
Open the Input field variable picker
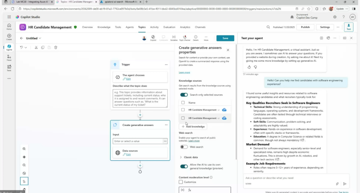tap(165, 141)
